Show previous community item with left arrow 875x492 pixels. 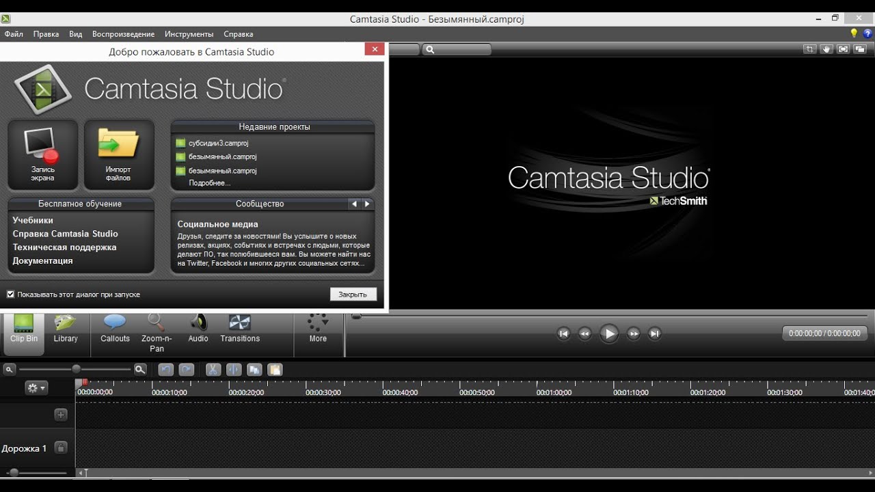pos(354,204)
